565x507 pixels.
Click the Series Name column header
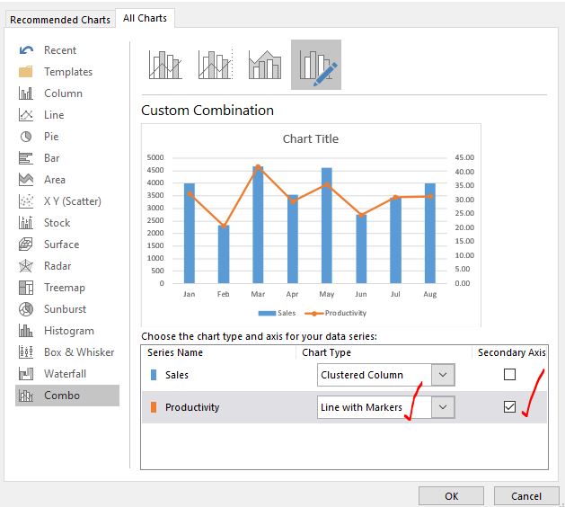coord(175,352)
